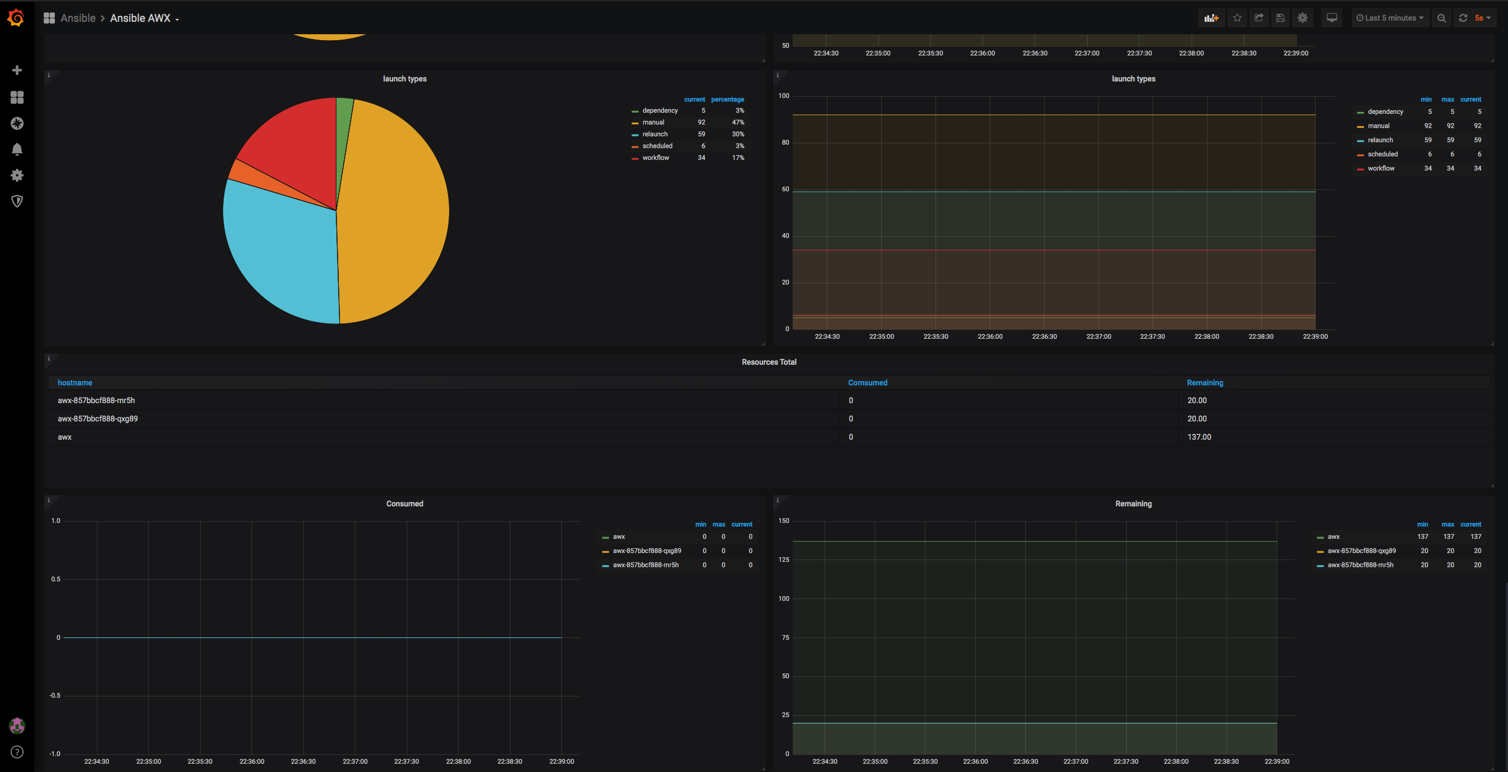
Task: Click the Ansible folder breadcrumb link
Action: (x=78, y=18)
